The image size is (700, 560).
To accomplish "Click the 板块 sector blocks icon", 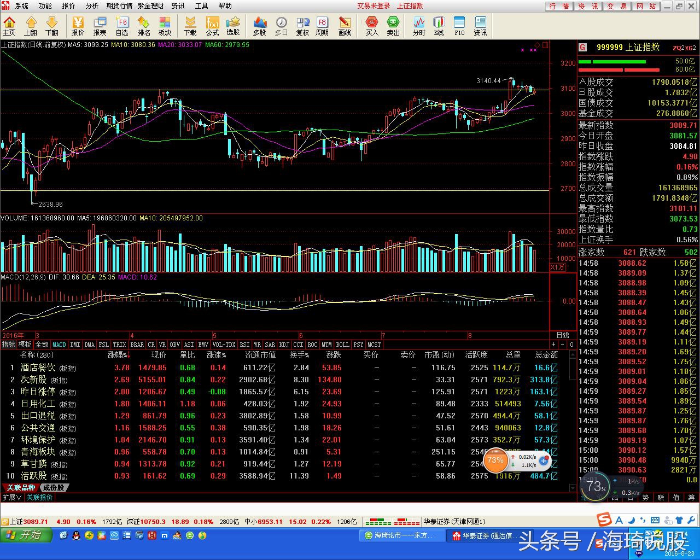I will click(x=165, y=26).
